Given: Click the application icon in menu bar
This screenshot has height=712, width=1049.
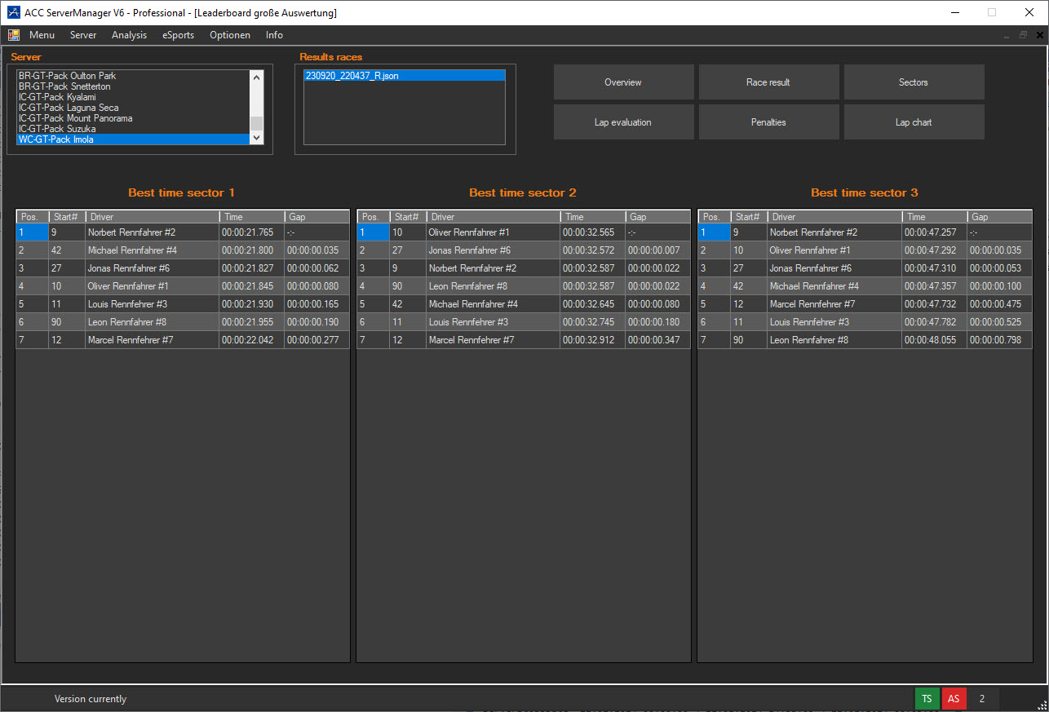Looking at the screenshot, I should pyautogui.click(x=14, y=35).
